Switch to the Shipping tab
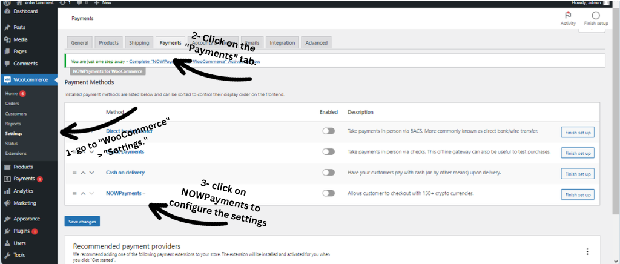Screen dimensions: 620x264 (x=139, y=43)
